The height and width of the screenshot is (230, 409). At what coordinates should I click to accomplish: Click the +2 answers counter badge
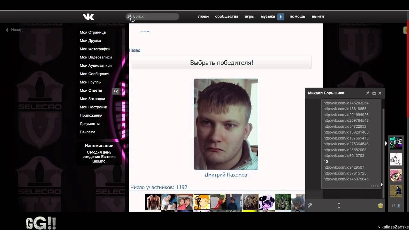[116, 91]
